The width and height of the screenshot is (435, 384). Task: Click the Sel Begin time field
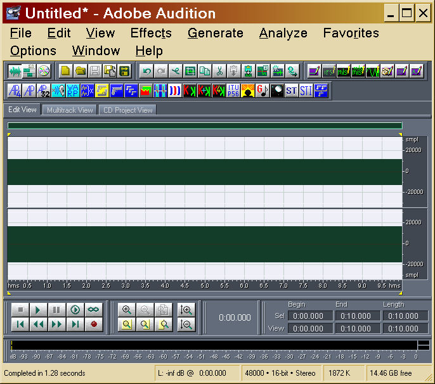[x=310, y=316]
